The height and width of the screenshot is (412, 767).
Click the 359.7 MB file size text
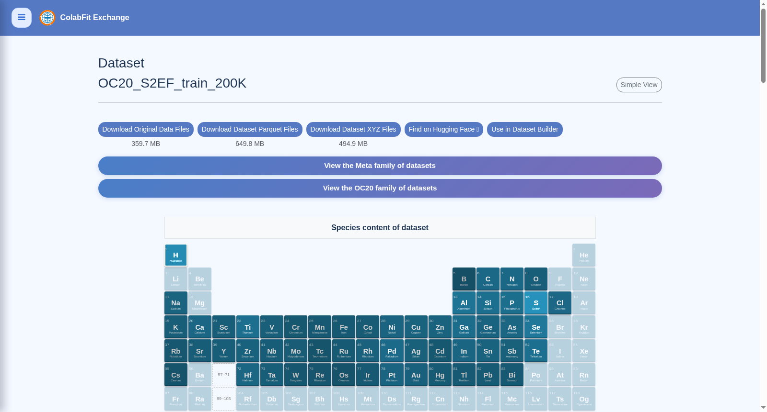pyautogui.click(x=146, y=144)
